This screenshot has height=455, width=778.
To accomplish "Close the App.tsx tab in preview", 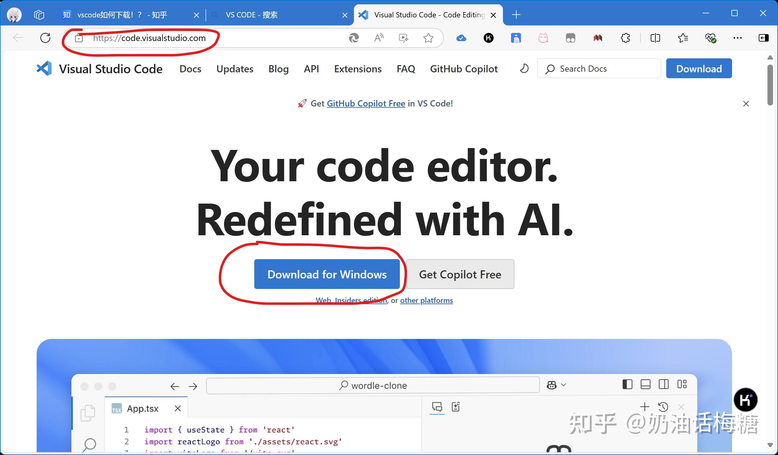I will 178,408.
